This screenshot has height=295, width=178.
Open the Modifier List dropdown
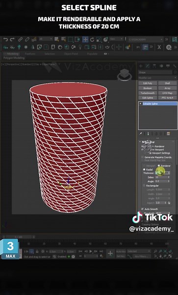(157, 78)
